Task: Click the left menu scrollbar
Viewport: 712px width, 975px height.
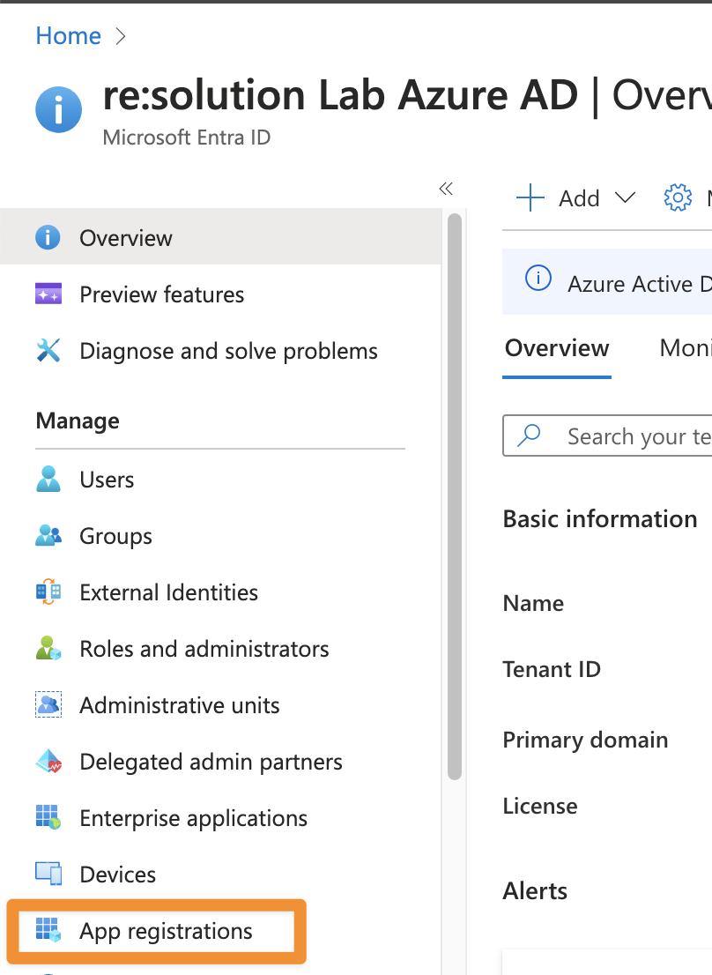Action: pyautogui.click(x=454, y=496)
